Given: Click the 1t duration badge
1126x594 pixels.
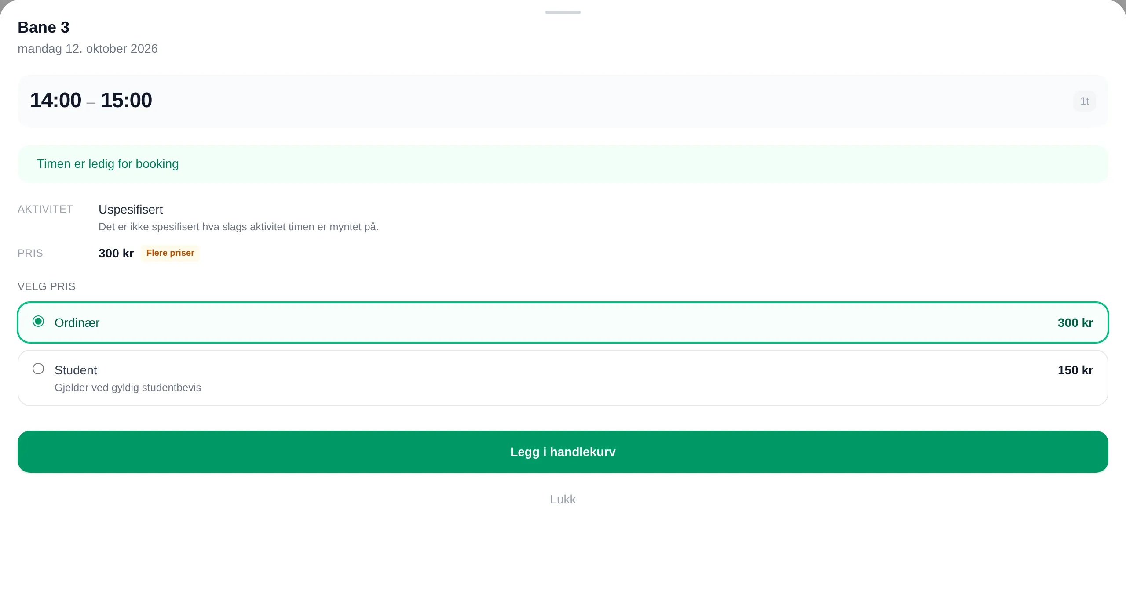Looking at the screenshot, I should click(1085, 101).
